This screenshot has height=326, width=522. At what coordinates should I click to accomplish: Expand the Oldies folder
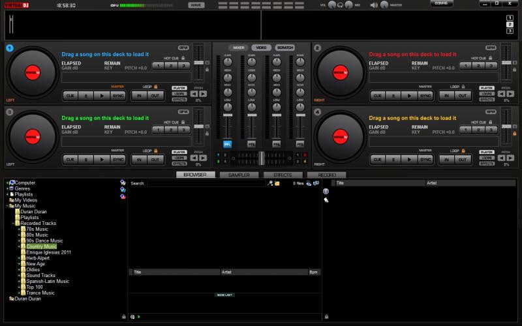pos(19,270)
